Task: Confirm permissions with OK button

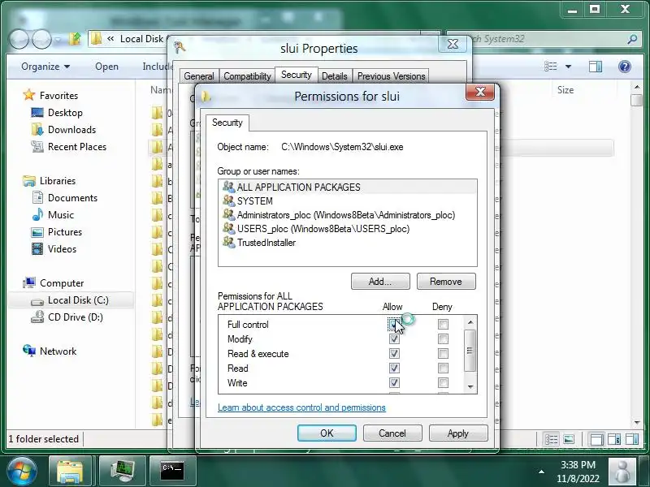Action: click(327, 433)
